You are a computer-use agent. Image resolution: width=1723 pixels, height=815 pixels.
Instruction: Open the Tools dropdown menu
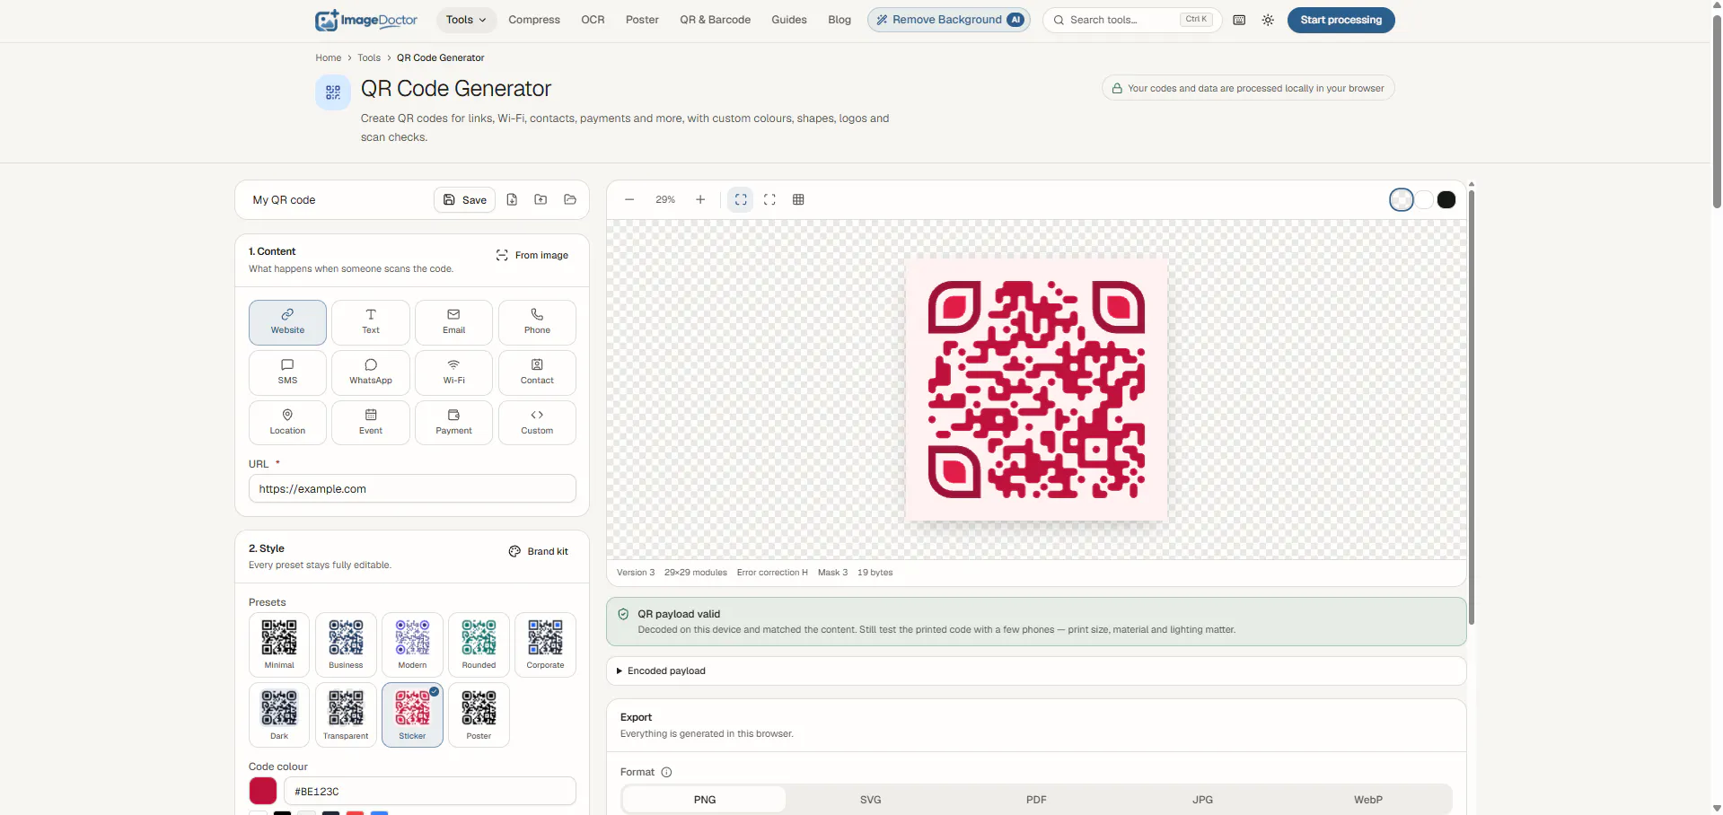(x=465, y=20)
